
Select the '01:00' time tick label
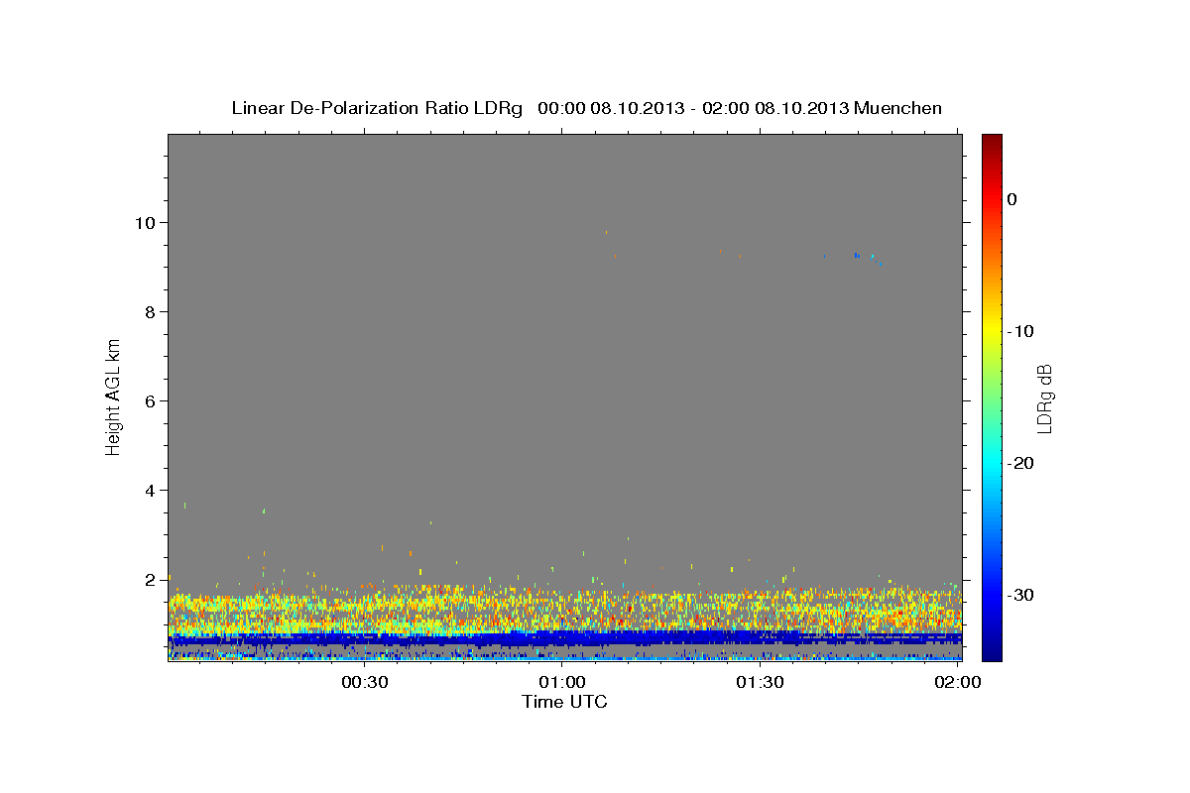pyautogui.click(x=561, y=683)
